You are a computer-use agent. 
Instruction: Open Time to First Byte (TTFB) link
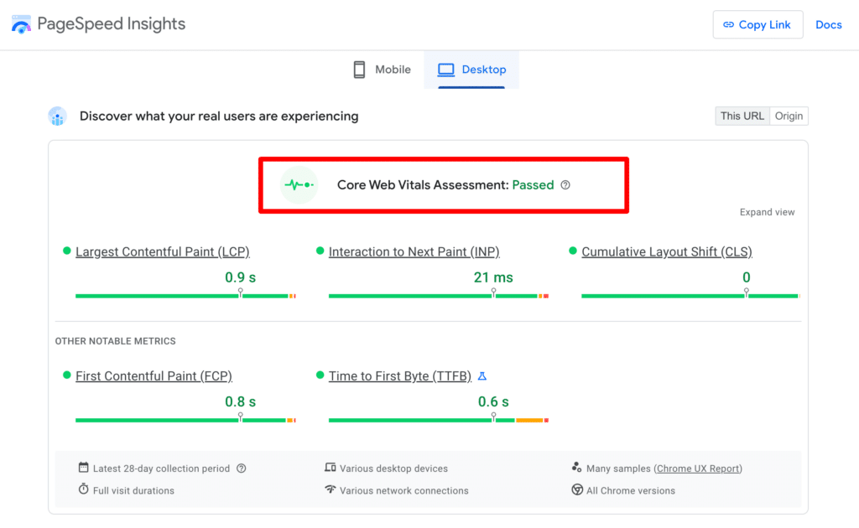(x=400, y=376)
